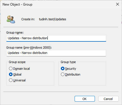This screenshot has width=122, height=105.
Task: Close the New Object - Group window
Action: click(x=118, y=4)
